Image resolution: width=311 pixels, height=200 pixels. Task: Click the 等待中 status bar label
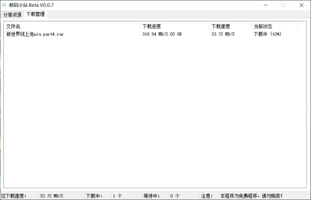(x=152, y=196)
